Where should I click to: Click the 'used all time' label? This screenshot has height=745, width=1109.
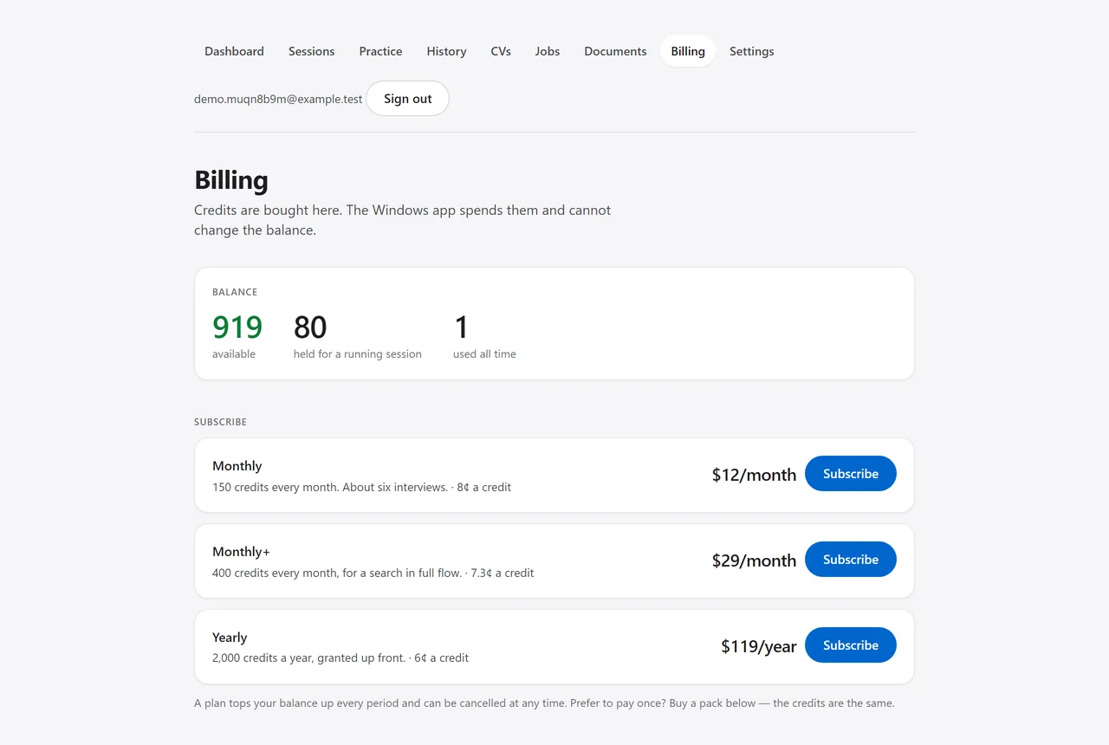pos(484,354)
